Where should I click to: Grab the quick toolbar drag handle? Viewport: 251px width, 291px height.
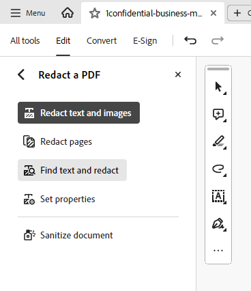[218, 69]
